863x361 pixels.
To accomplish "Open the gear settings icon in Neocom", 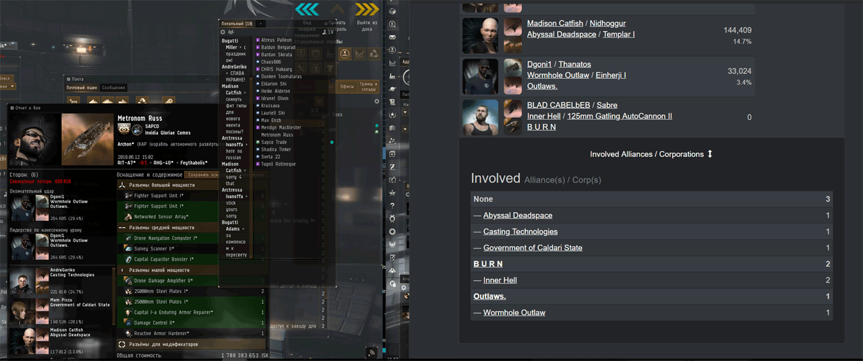I will pos(392,232).
